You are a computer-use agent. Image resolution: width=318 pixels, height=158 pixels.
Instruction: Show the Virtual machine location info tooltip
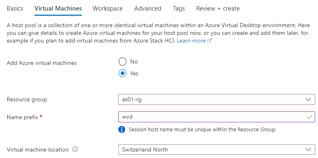[75, 149]
